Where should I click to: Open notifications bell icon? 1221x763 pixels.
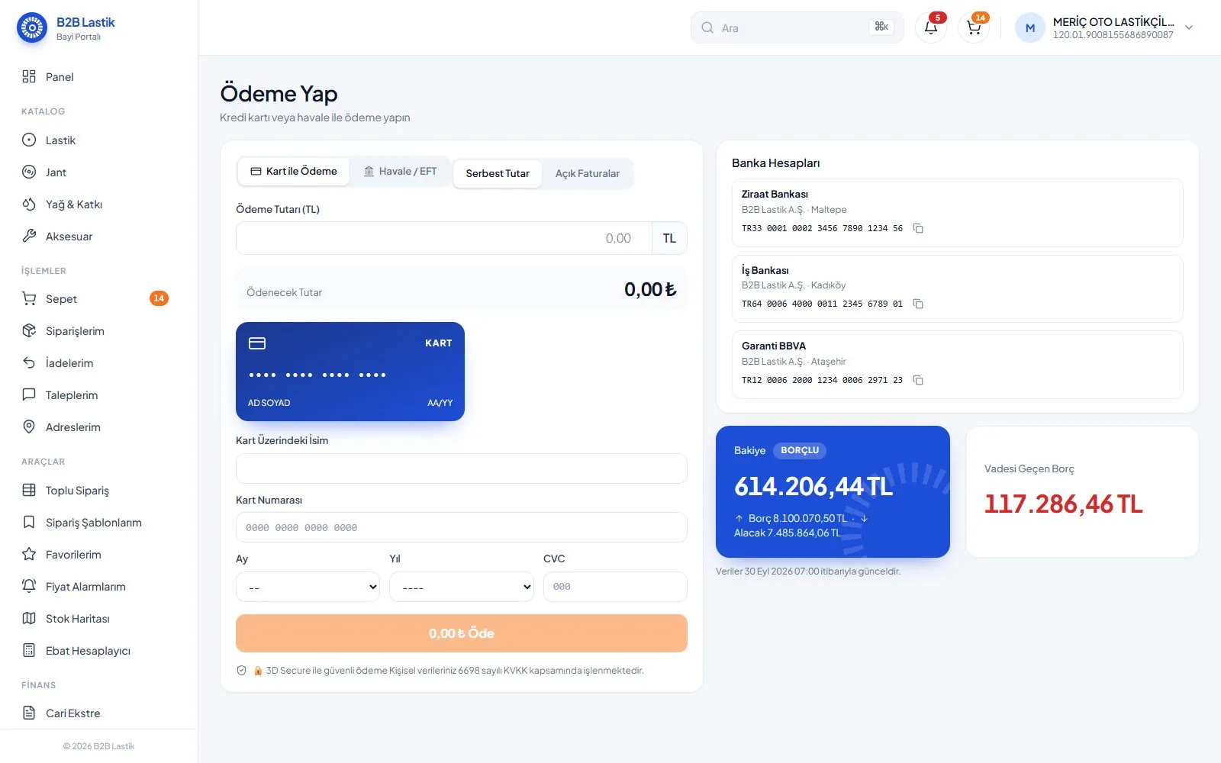pyautogui.click(x=931, y=27)
